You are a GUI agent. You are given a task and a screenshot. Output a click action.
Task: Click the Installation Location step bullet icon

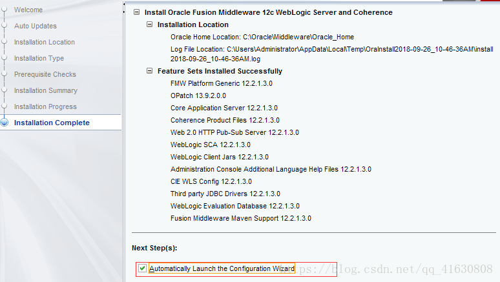click(4, 42)
